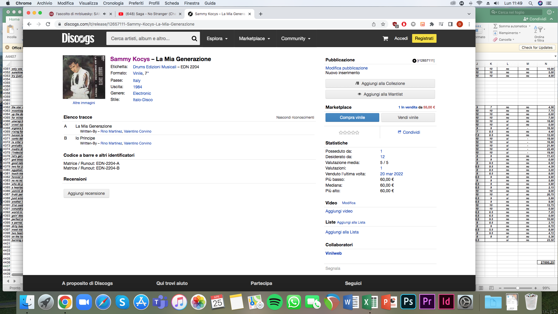Image resolution: width=558 pixels, height=314 pixels.
Task: Click the Aggiungi recensione button
Action: [x=86, y=193]
